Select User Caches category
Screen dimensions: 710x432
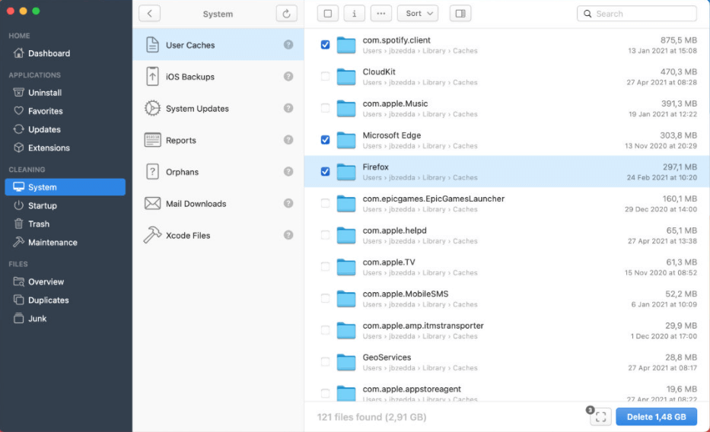pyautogui.click(x=218, y=45)
